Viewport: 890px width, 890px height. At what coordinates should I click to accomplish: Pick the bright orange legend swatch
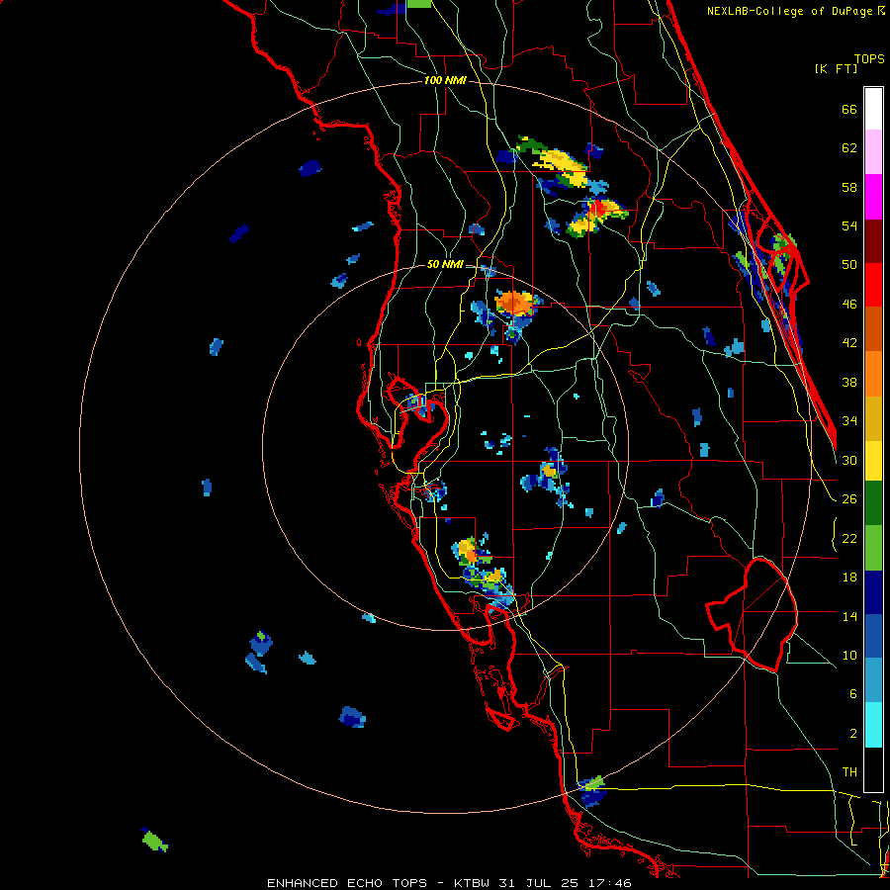(x=873, y=374)
